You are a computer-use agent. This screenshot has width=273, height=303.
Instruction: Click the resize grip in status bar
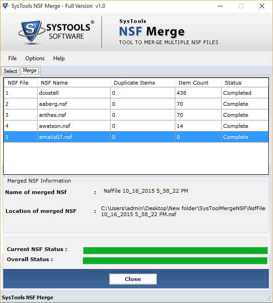click(x=268, y=298)
